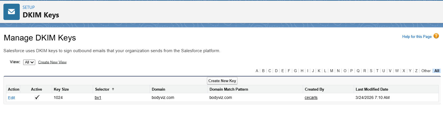Filter list by letter I
The image size is (443, 116).
coord(308,71)
